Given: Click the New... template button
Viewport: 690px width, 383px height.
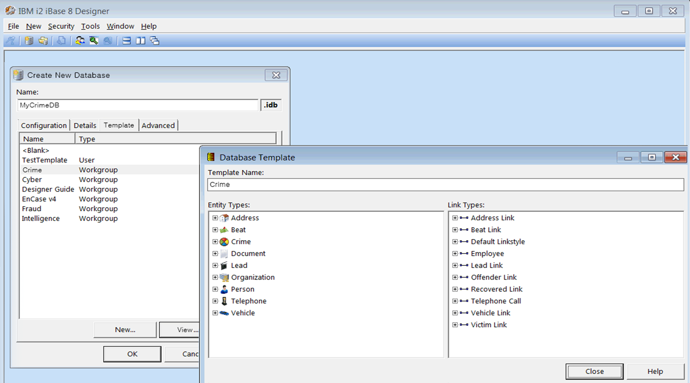Looking at the screenshot, I should click(125, 330).
